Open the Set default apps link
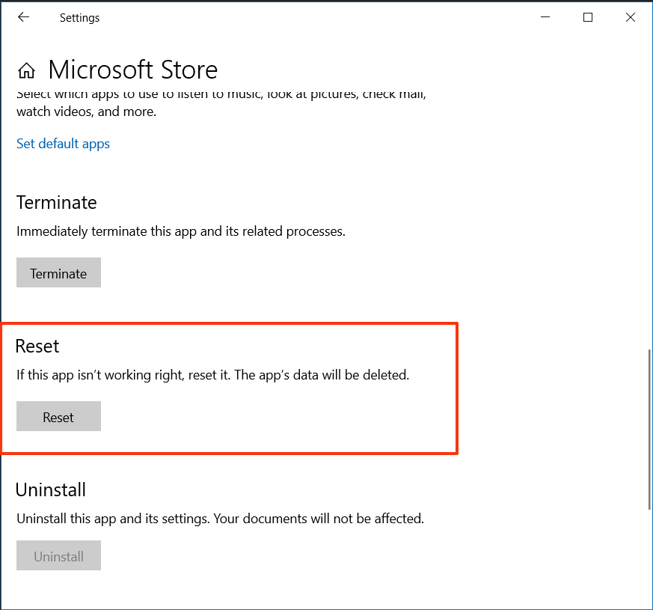The height and width of the screenshot is (610, 653). tap(63, 144)
